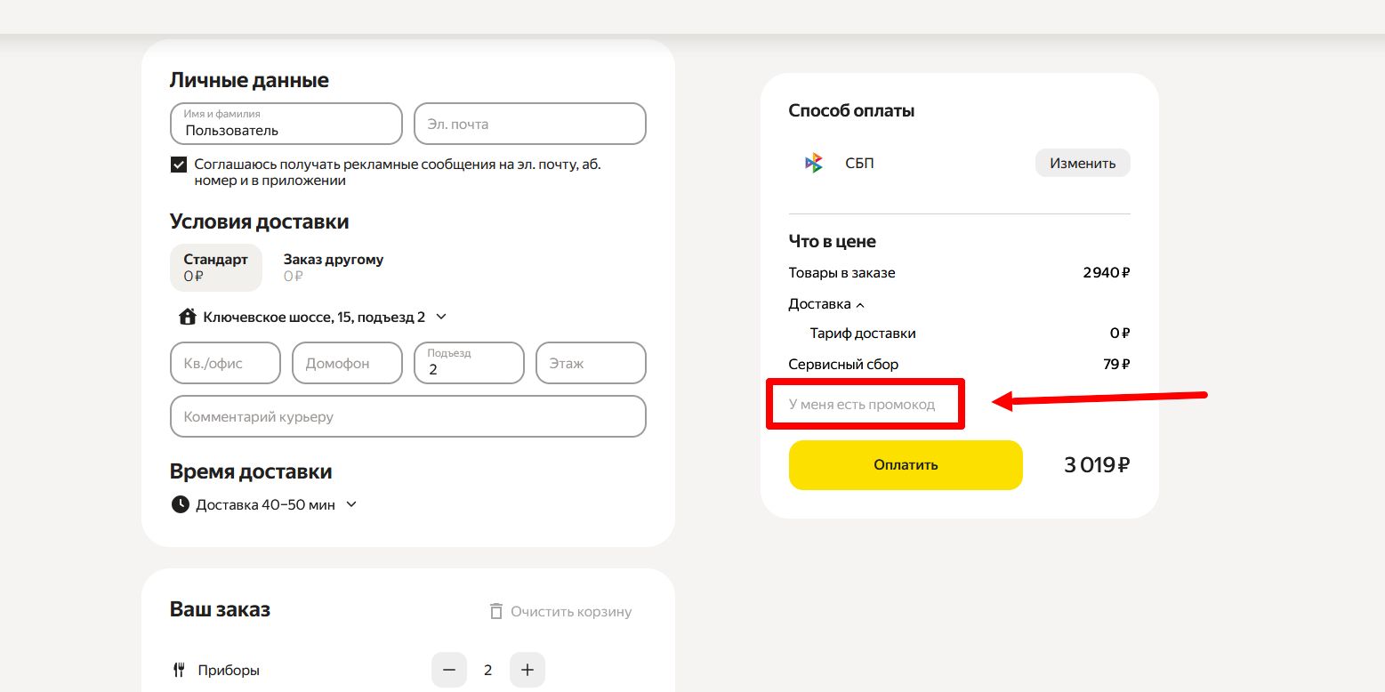Click the SBP payment logo icon
The width and height of the screenshot is (1385, 692).
813,163
